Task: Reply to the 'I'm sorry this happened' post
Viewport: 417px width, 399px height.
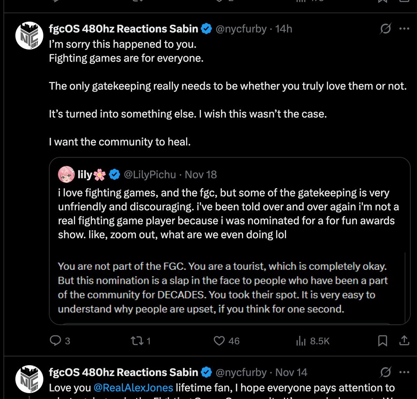Action: point(55,341)
